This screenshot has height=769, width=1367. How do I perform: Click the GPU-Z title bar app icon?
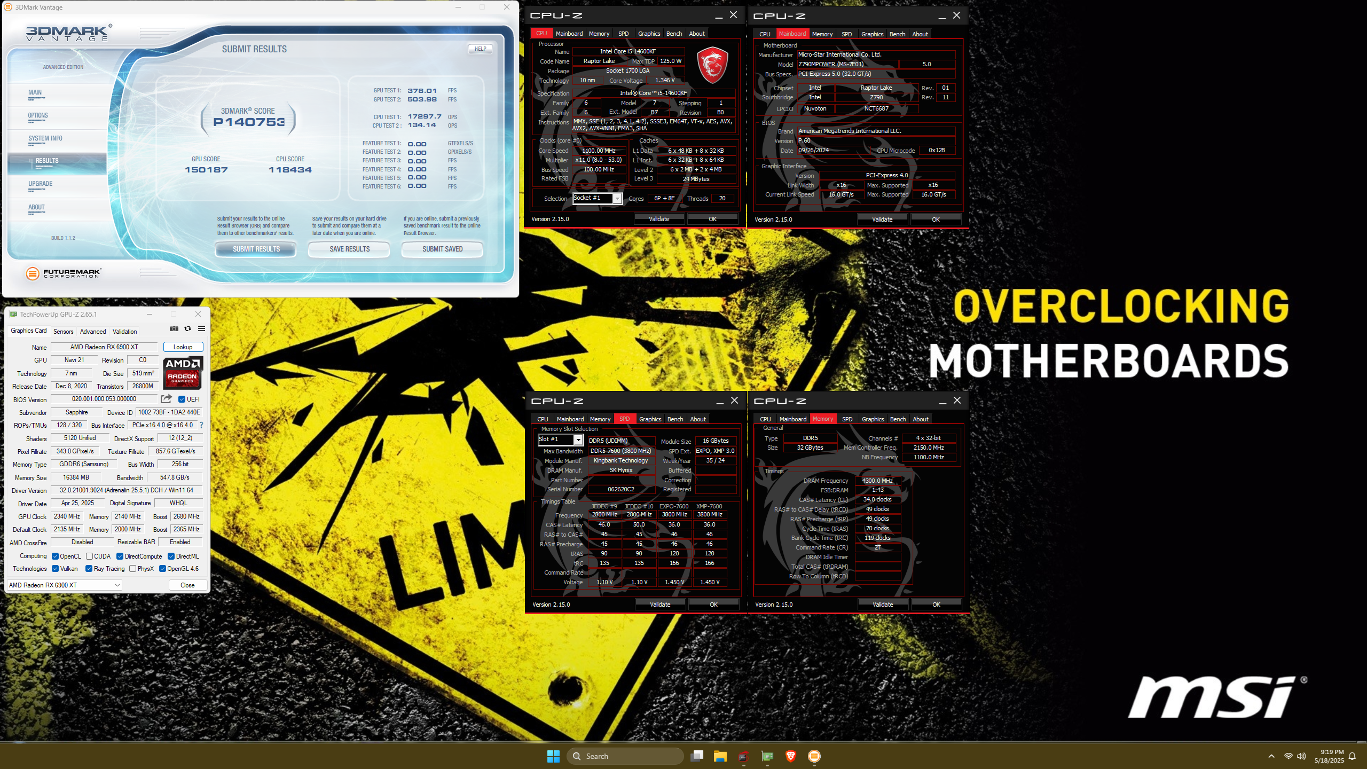[13, 315]
